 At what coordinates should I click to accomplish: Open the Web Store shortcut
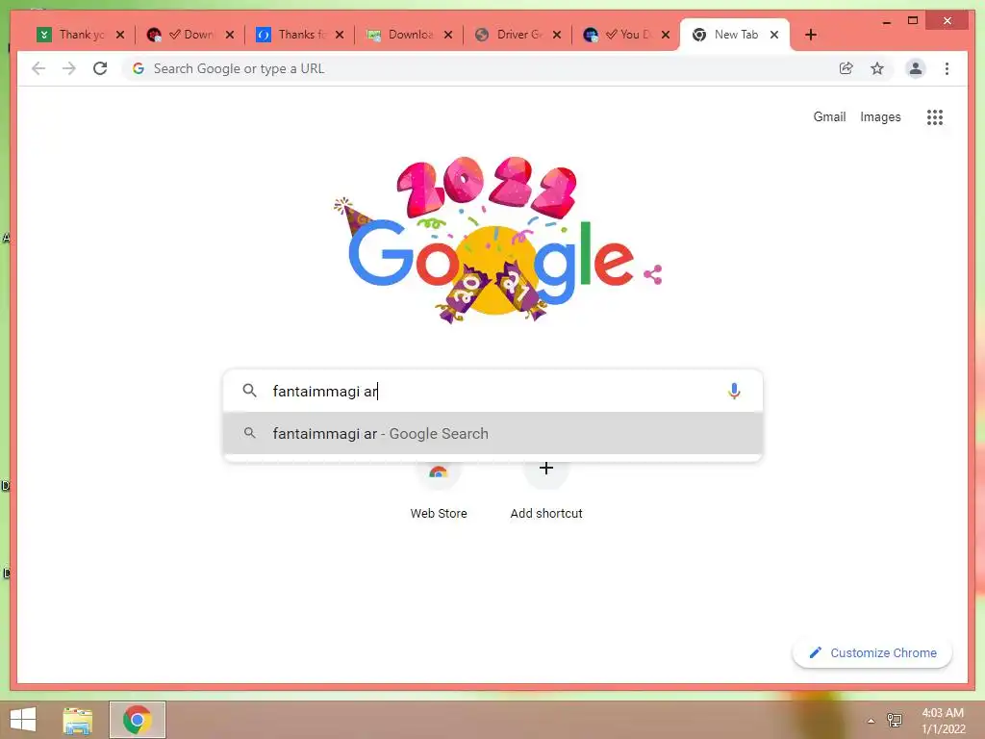click(439, 490)
